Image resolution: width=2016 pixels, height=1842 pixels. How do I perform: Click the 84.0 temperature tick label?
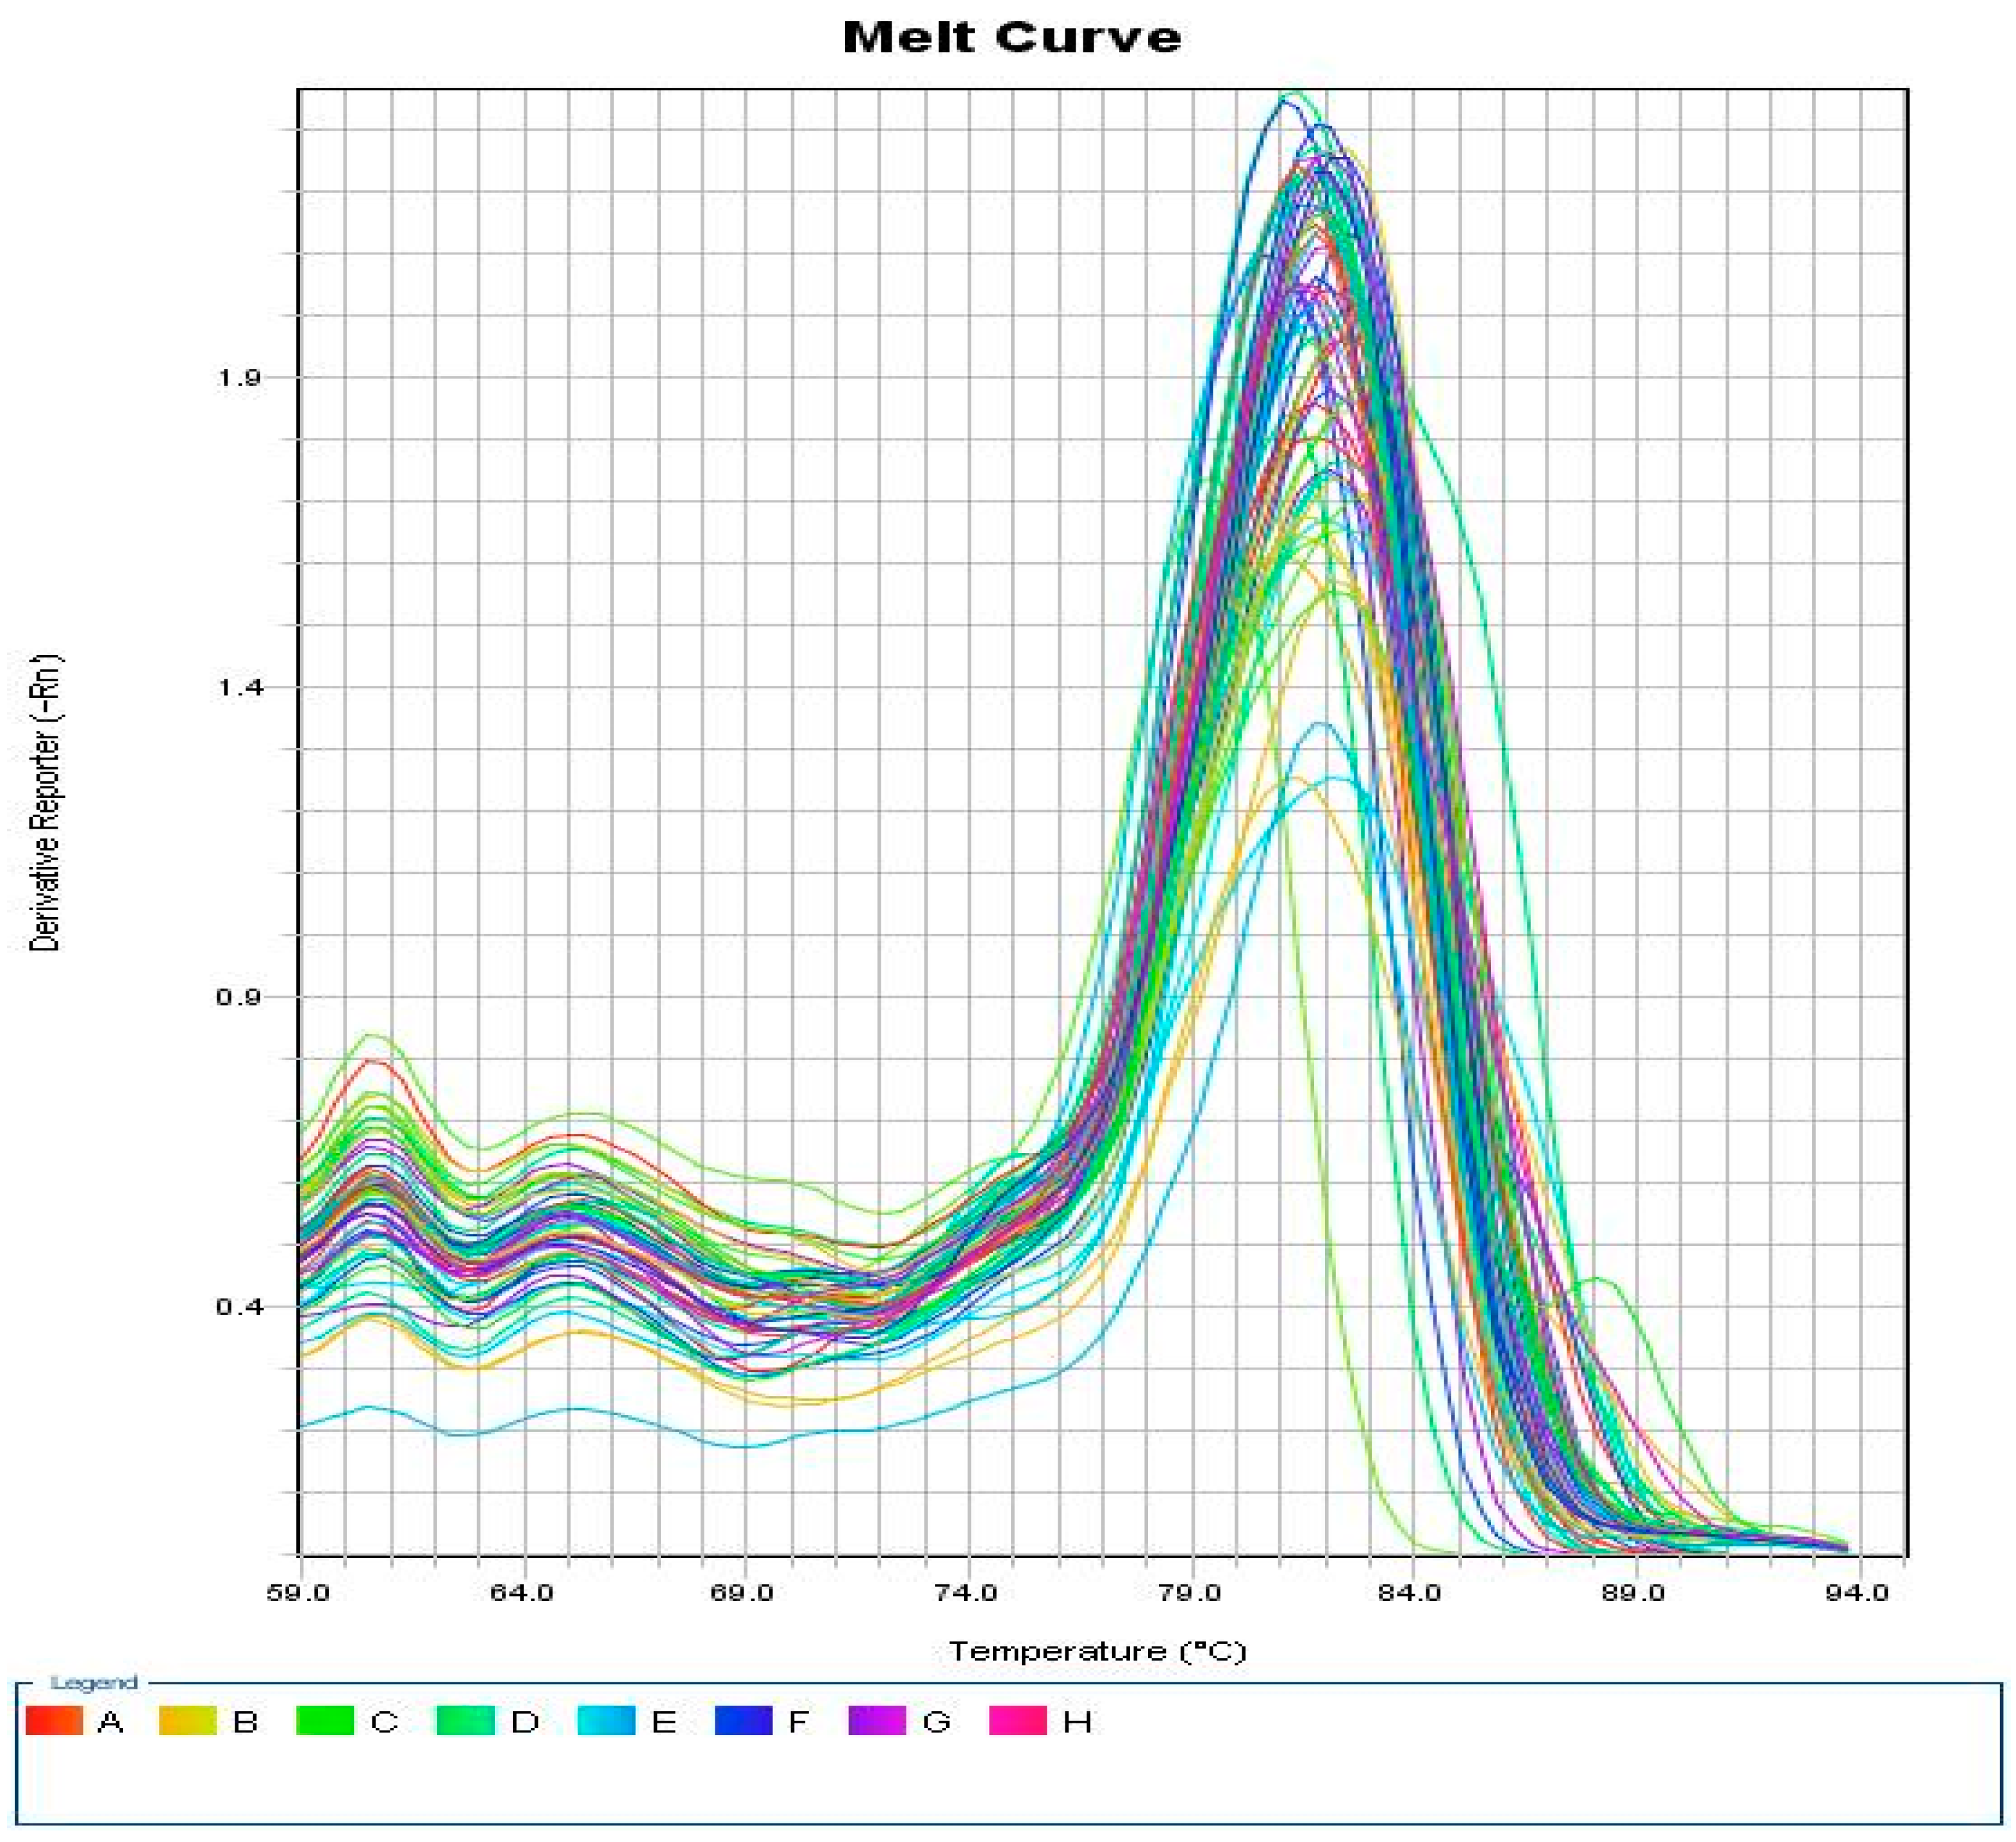[1410, 1593]
